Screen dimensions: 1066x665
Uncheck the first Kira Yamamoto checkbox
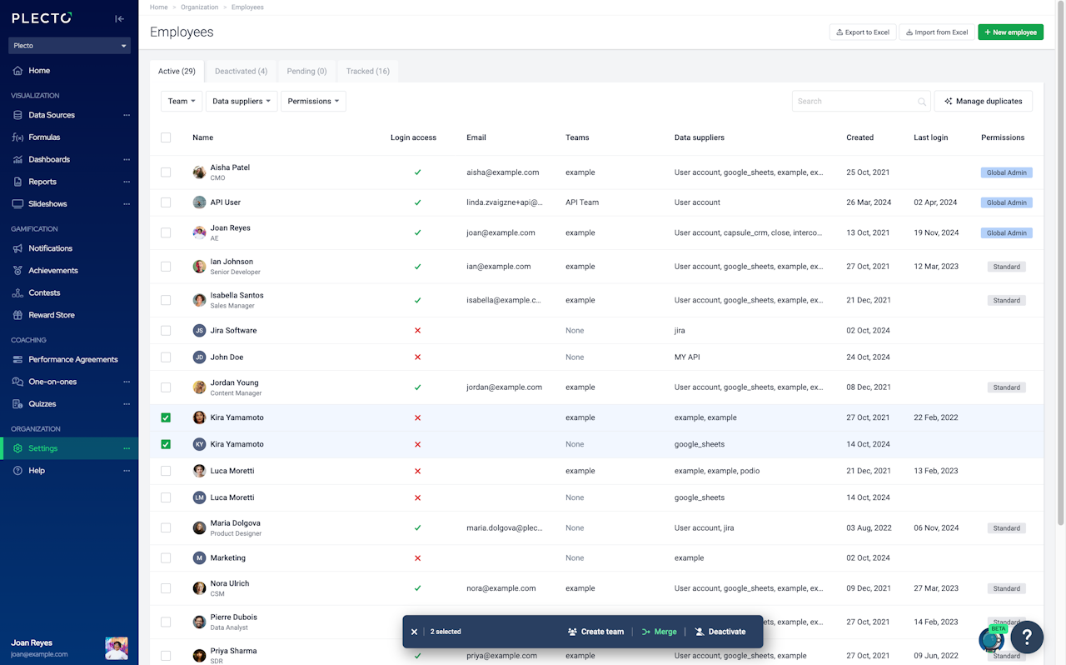(x=166, y=417)
